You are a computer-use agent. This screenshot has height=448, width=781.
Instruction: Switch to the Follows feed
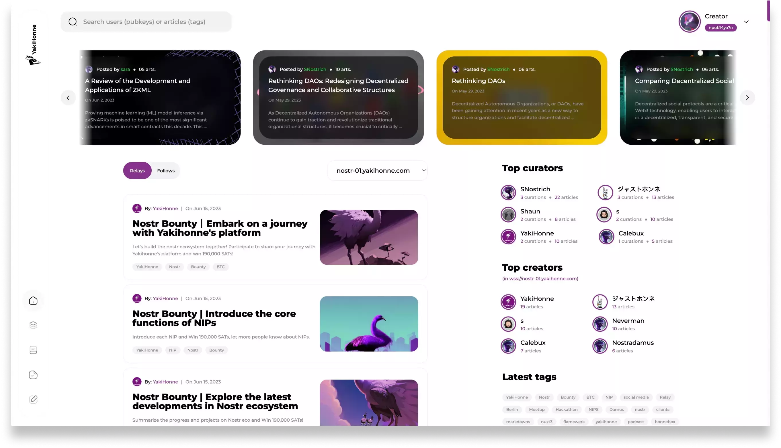coord(166,171)
